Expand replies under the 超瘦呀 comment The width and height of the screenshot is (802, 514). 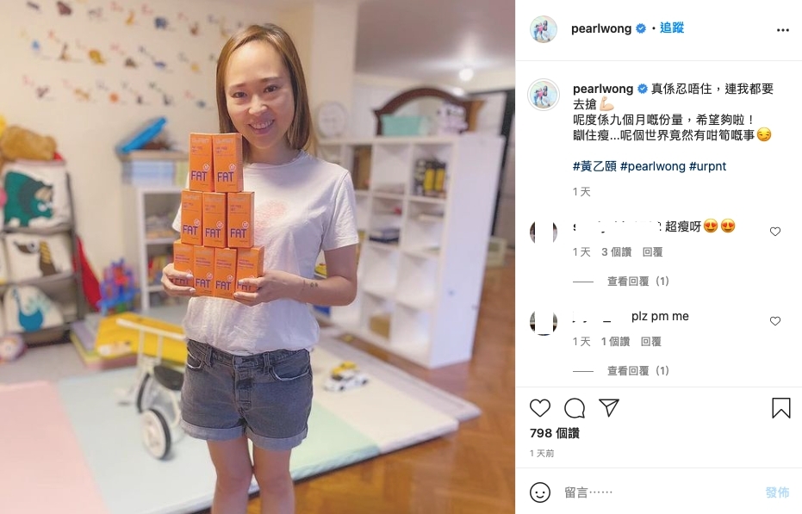click(637, 282)
